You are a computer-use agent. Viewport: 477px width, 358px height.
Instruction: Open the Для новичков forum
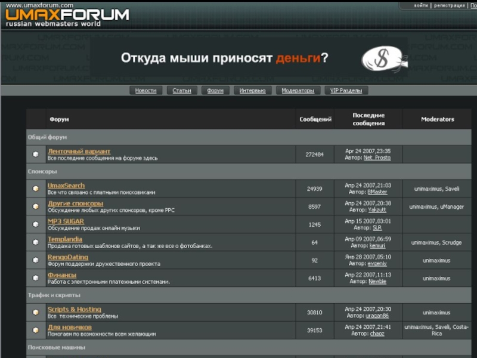pyautogui.click(x=70, y=327)
